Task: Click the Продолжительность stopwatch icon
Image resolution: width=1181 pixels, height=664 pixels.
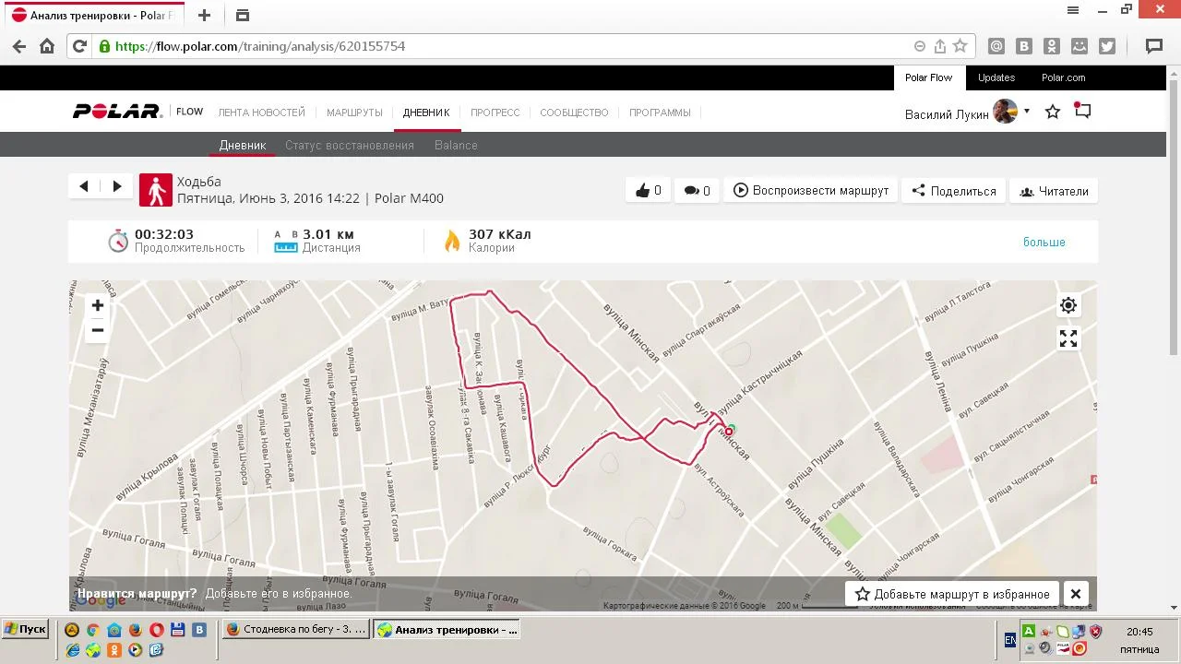Action: pyautogui.click(x=118, y=241)
